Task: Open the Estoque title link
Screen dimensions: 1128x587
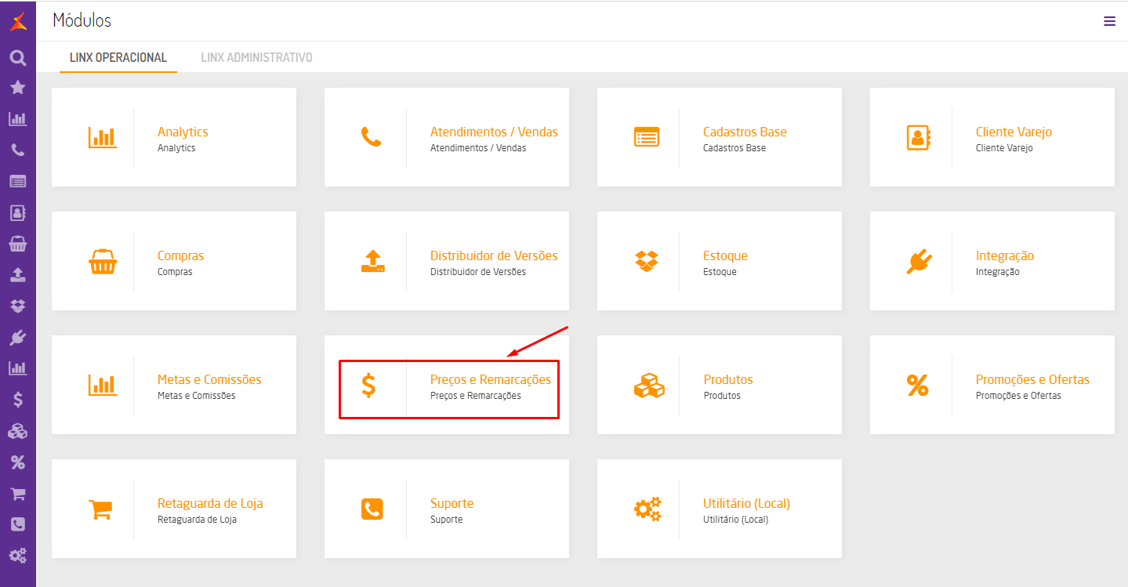Action: point(725,255)
